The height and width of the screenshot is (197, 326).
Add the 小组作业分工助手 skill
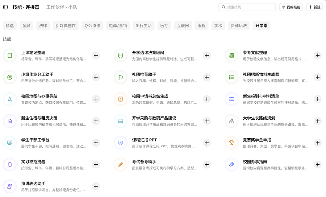click(x=96, y=77)
